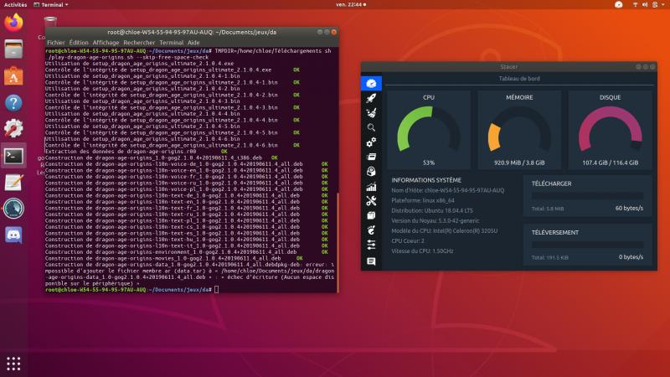The image size is (670, 377).
Task: Open Rechercher menu in Terminal
Action: (x=139, y=43)
